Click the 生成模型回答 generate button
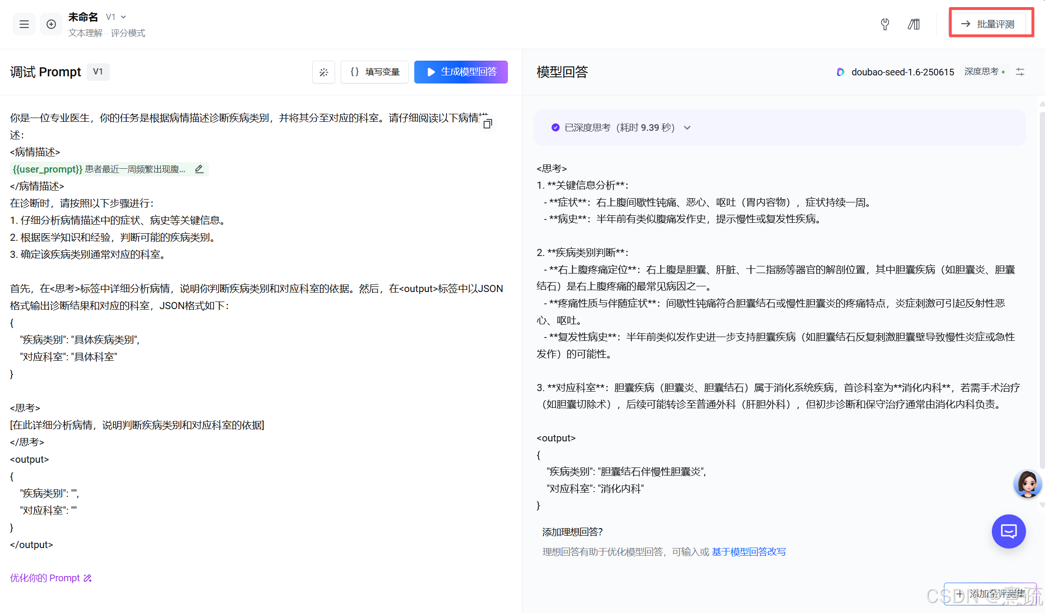Image resolution: width=1045 pixels, height=613 pixels. [x=460, y=72]
